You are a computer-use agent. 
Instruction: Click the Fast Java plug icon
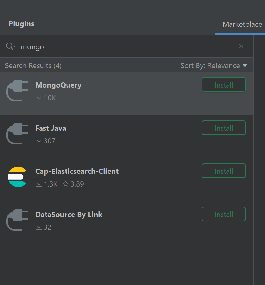17,134
